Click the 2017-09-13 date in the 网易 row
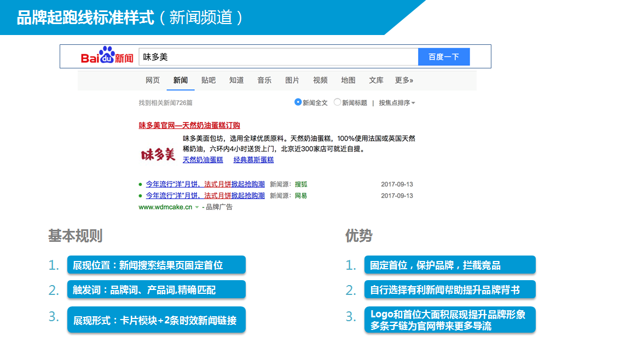The height and width of the screenshot is (348, 620). click(397, 196)
